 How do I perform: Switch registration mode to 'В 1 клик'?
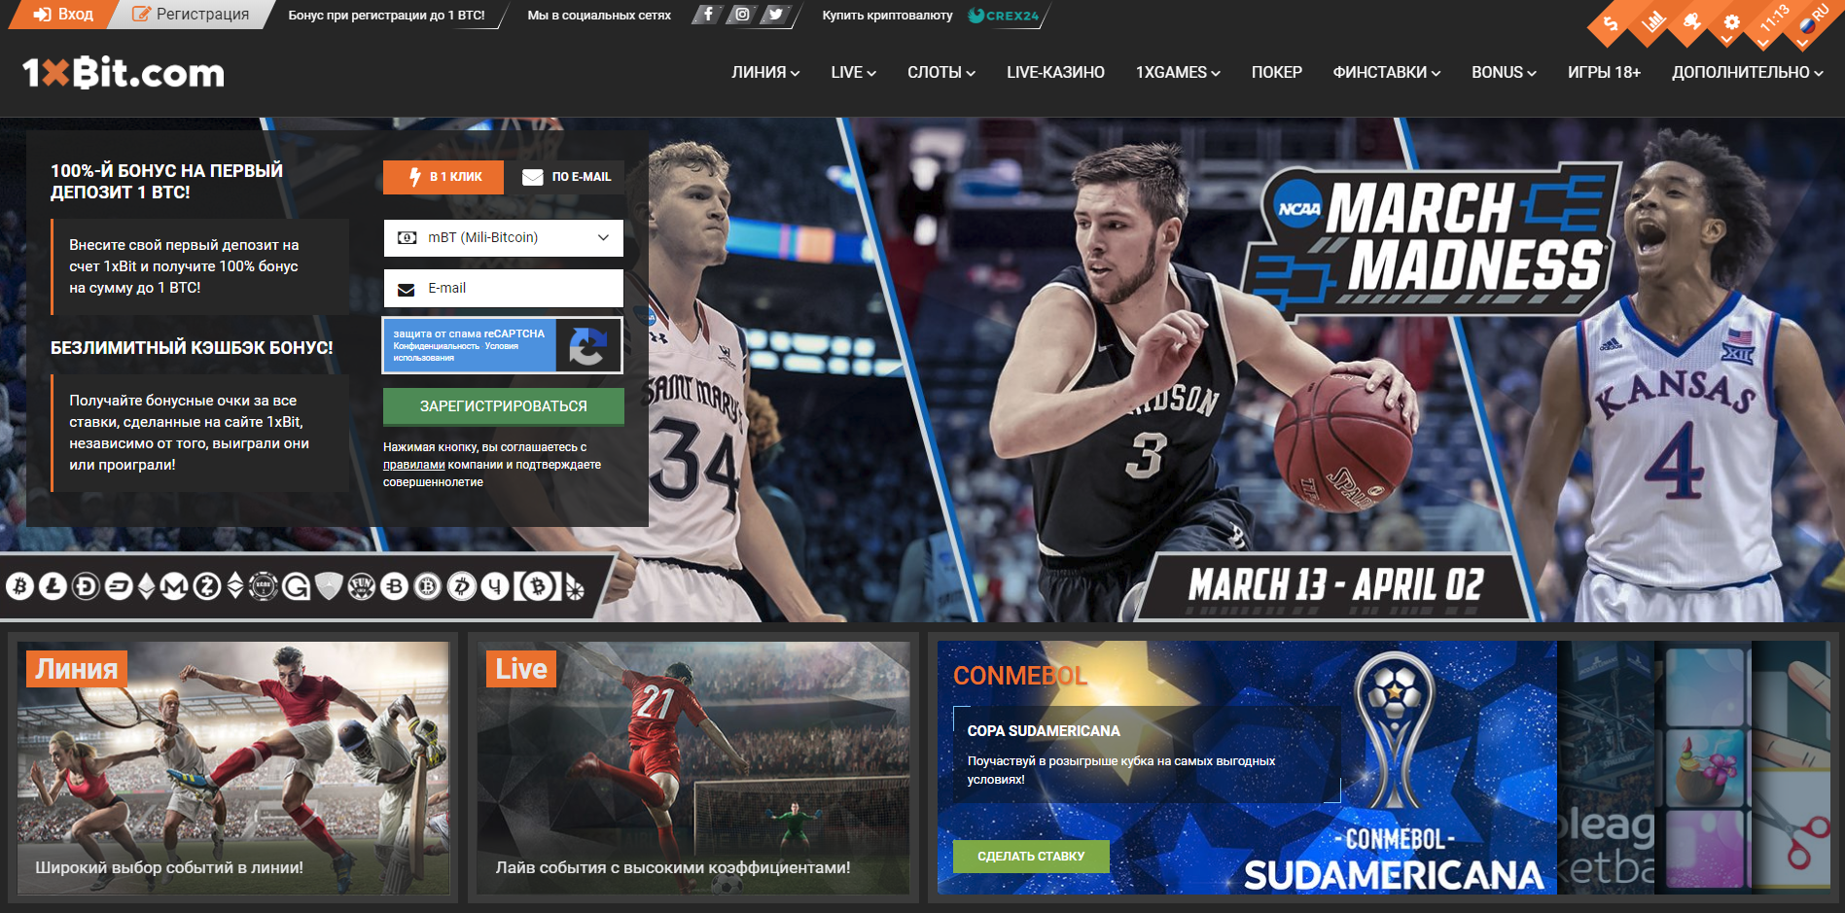(444, 177)
